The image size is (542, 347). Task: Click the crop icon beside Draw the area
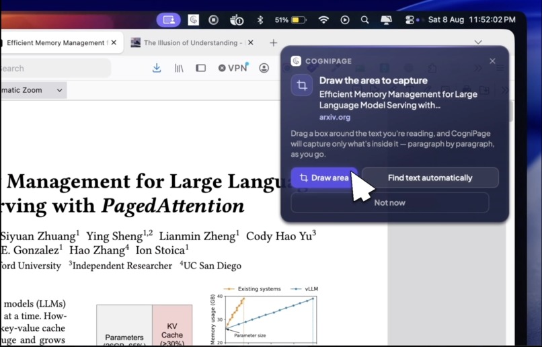pos(302,85)
